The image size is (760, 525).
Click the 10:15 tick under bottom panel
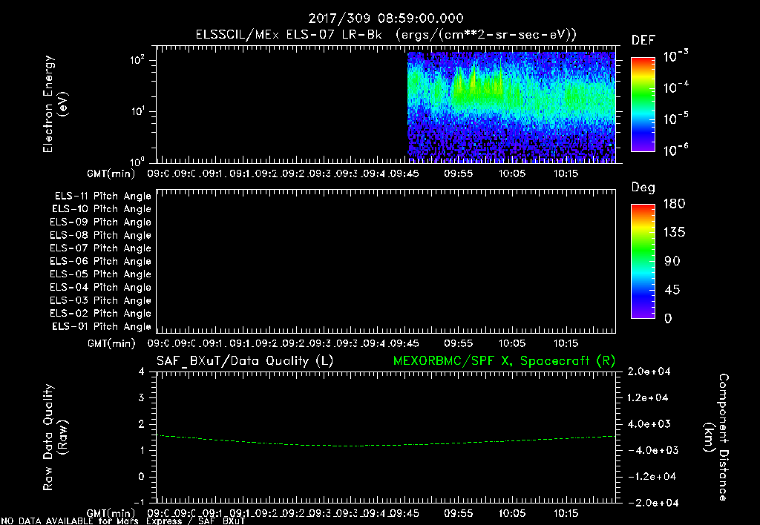coord(566,513)
